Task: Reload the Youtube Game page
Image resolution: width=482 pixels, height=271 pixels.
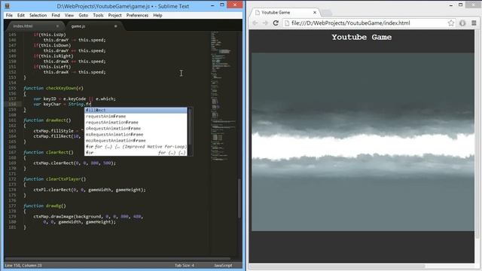Action: pyautogui.click(x=276, y=23)
